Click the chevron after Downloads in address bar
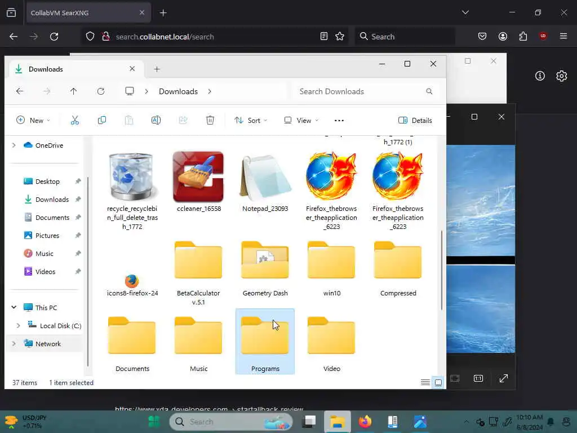577x433 pixels. (x=210, y=91)
